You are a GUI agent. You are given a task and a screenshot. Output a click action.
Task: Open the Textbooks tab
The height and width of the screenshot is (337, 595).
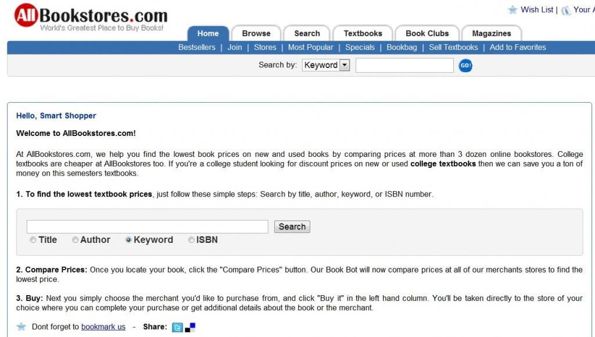(363, 33)
